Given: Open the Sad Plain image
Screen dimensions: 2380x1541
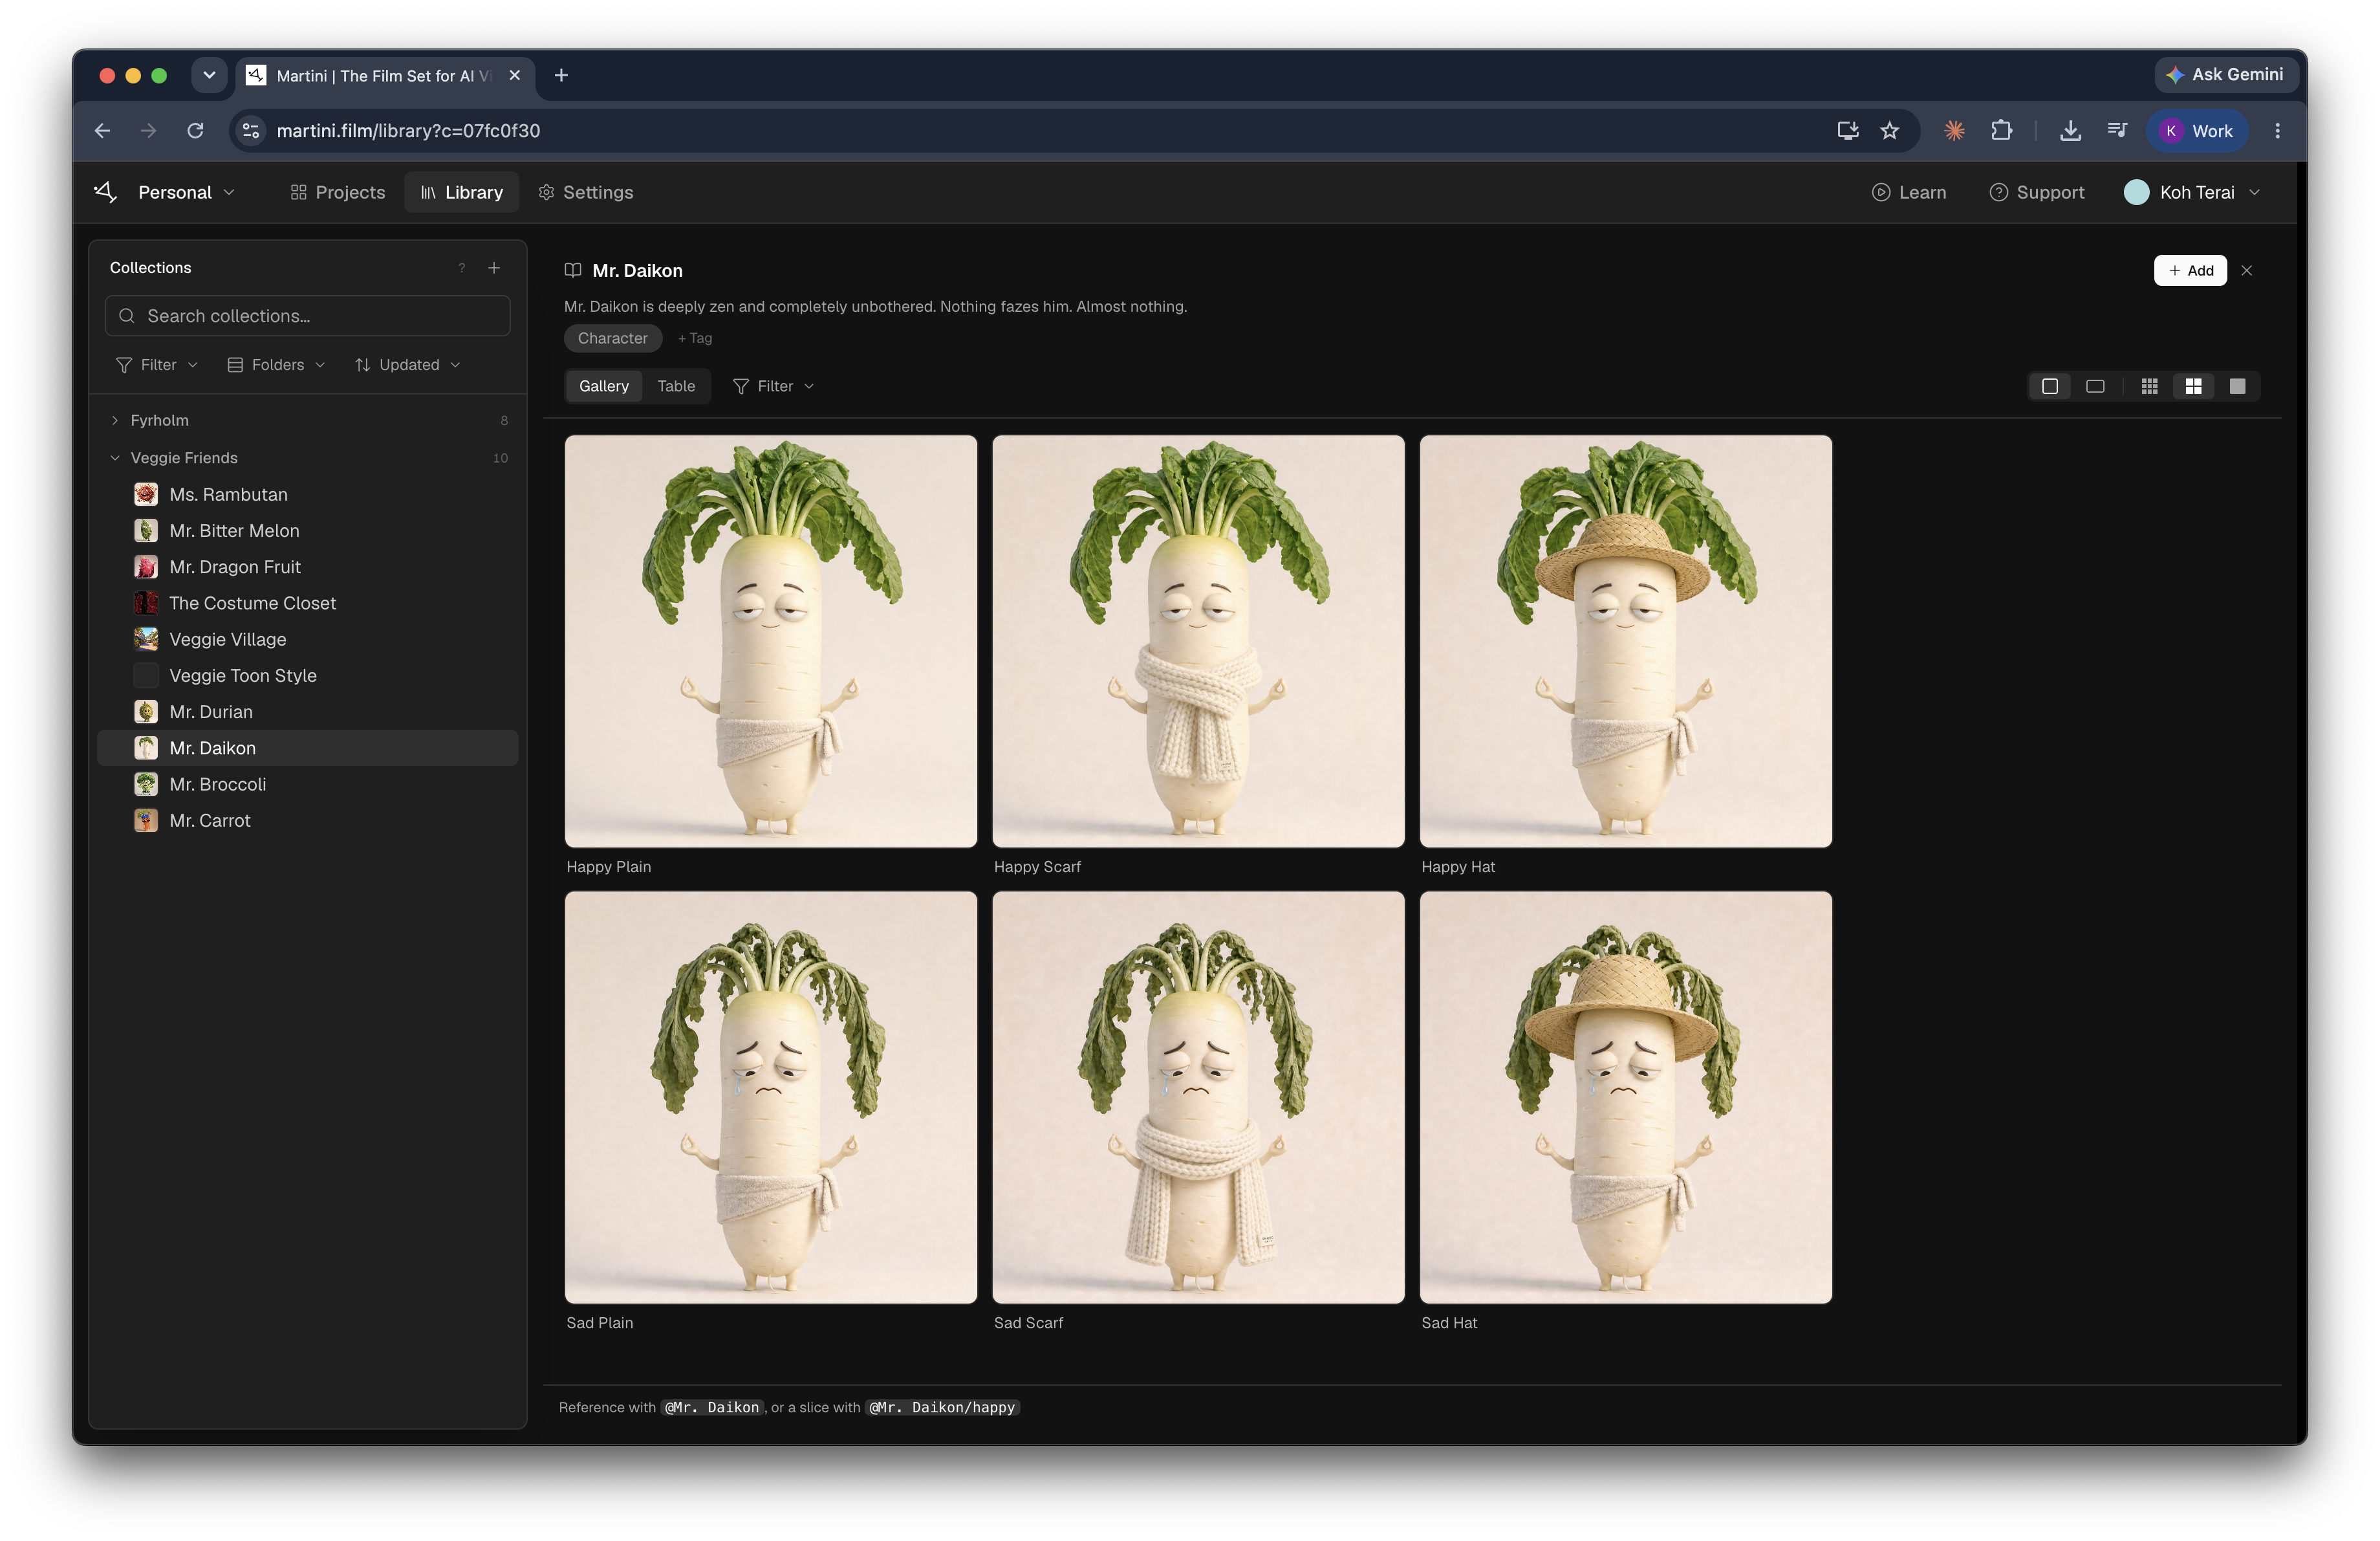Looking at the screenshot, I should point(771,1097).
